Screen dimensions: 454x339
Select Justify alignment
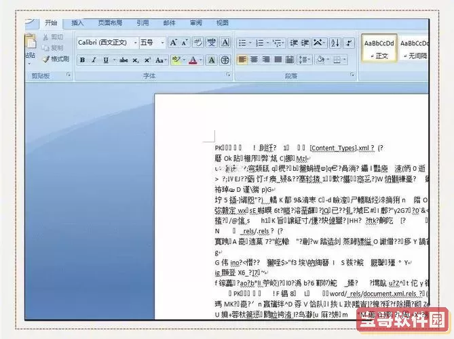(x=278, y=60)
